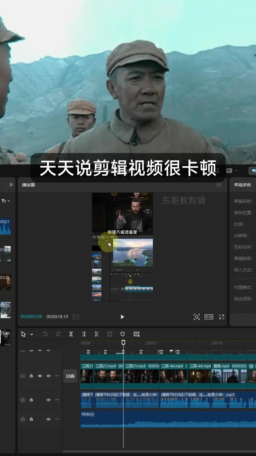Click the main video track type icon
This screenshot has width=256, height=456.
point(23,376)
